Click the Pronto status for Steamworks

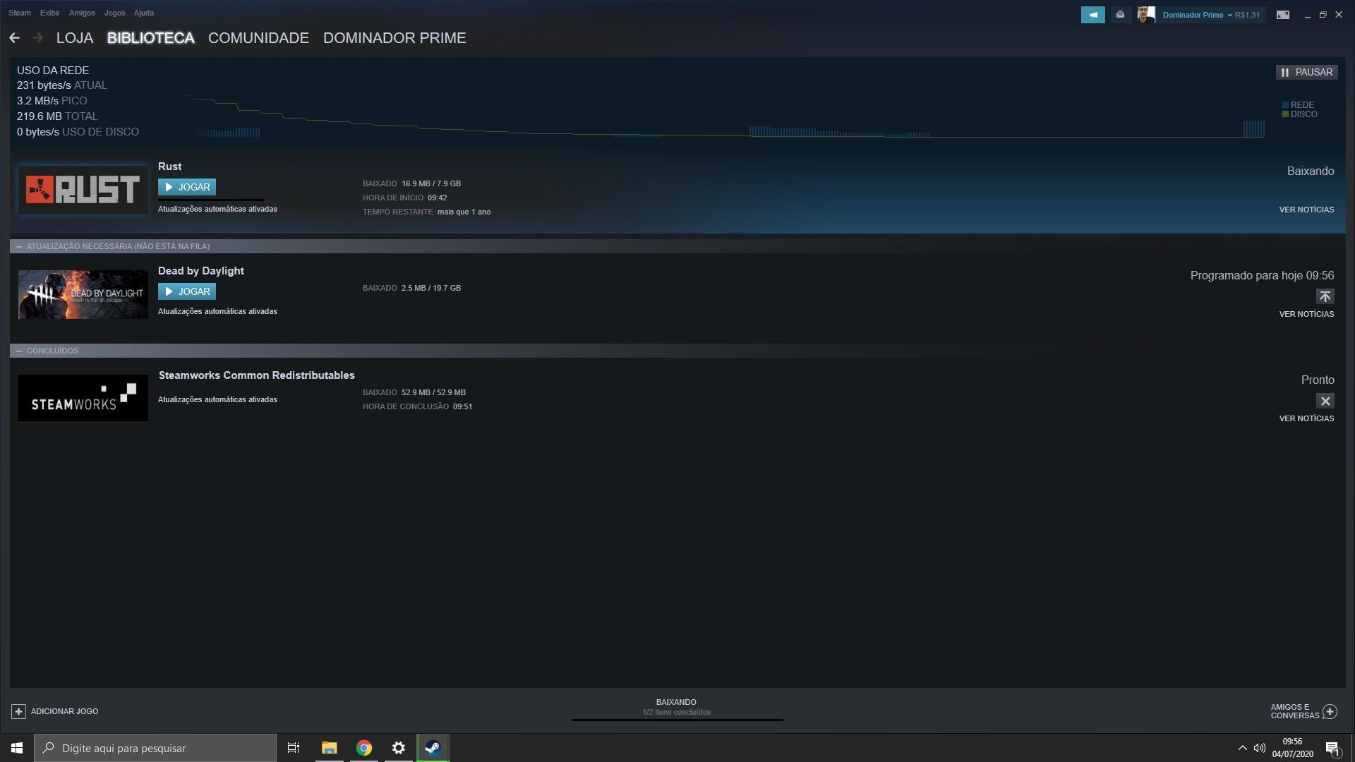[x=1318, y=380]
